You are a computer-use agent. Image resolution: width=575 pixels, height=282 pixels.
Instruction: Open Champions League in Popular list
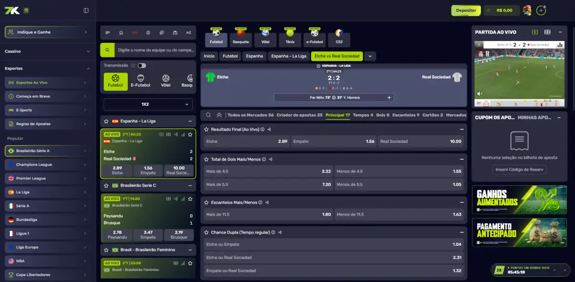47,164
